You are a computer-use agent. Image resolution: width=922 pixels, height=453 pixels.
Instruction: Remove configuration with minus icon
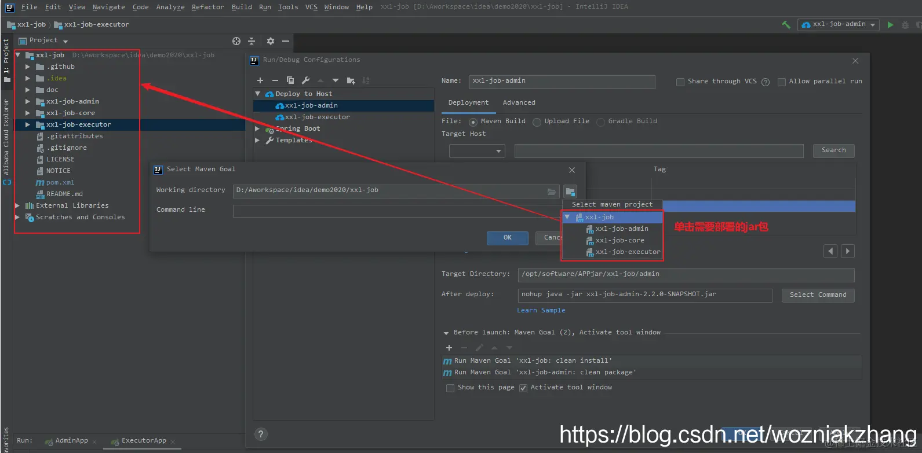pyautogui.click(x=275, y=80)
